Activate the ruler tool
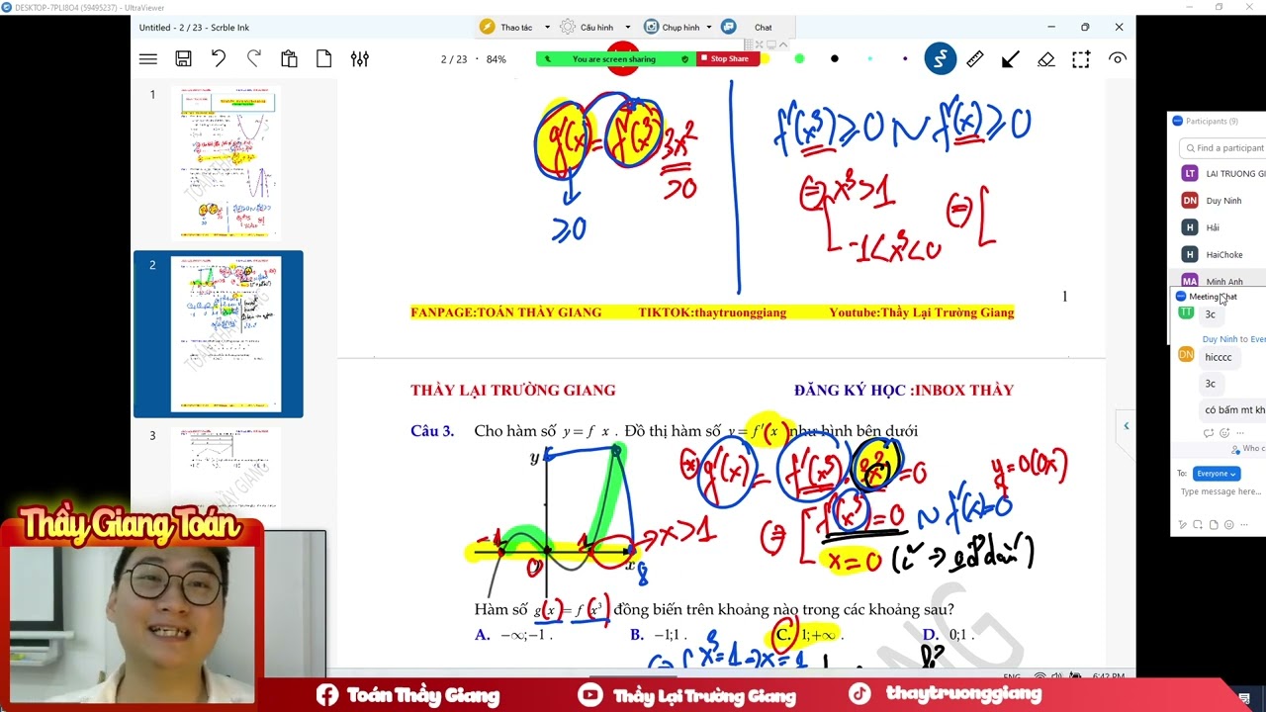 click(x=975, y=59)
